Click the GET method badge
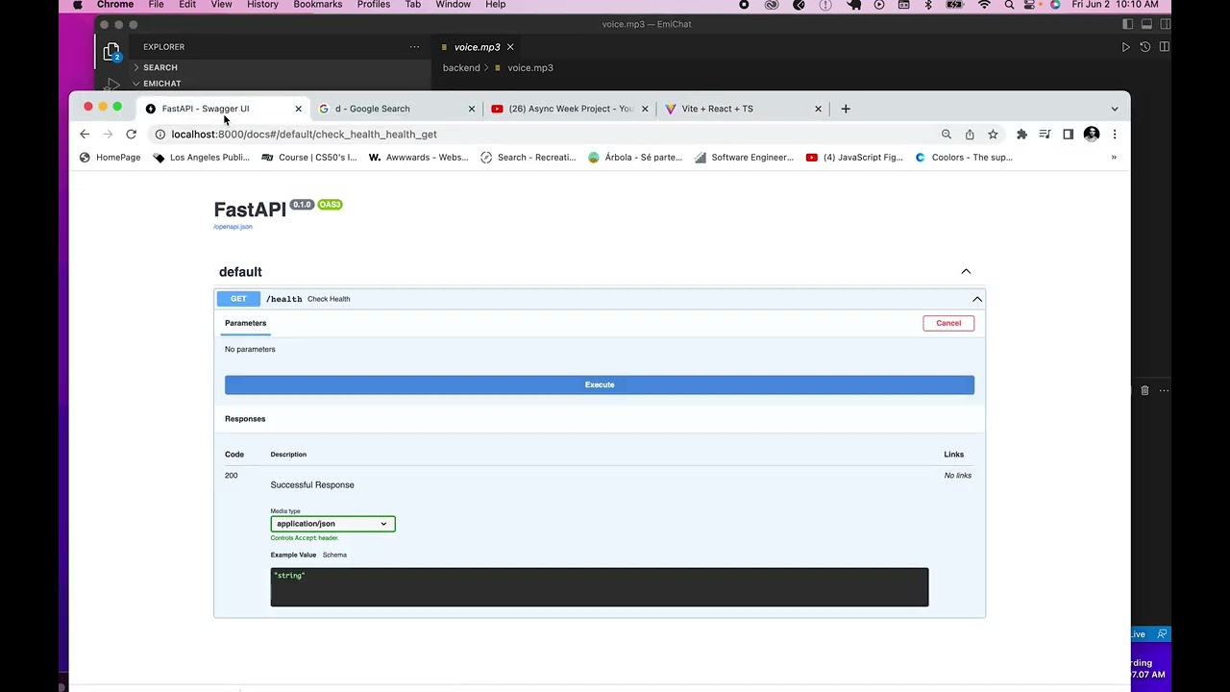Screen dimensions: 1230x692 [x=238, y=299]
